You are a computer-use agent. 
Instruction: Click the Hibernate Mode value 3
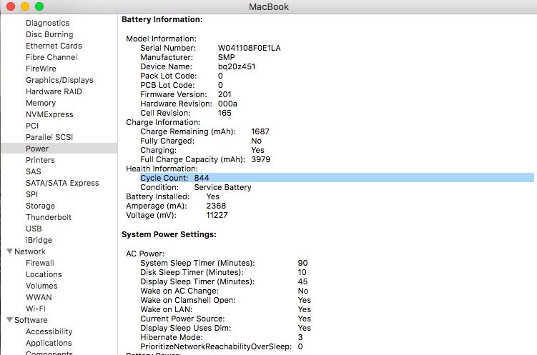tap(300, 337)
